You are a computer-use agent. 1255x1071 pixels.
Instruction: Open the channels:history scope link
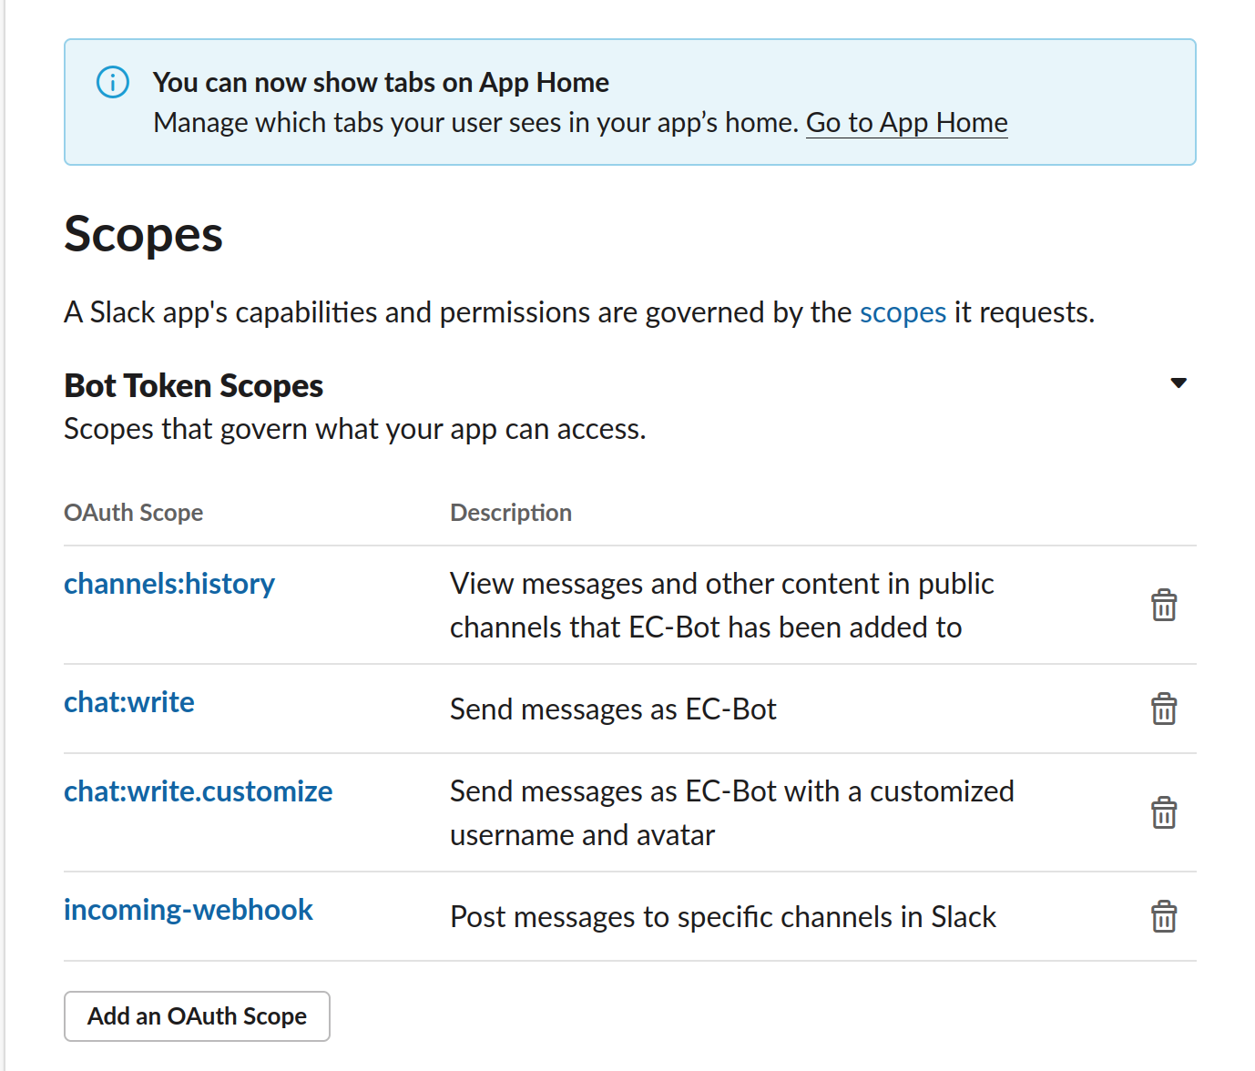(x=169, y=584)
